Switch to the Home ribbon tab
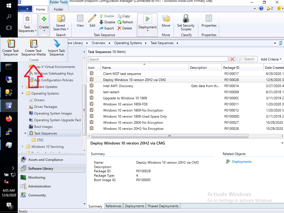This screenshot has width=284, height=213. tap(40, 9)
